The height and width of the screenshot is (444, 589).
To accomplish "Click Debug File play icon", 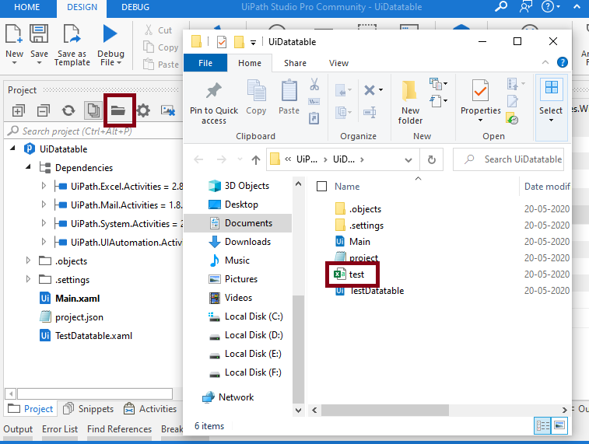I will coord(110,33).
